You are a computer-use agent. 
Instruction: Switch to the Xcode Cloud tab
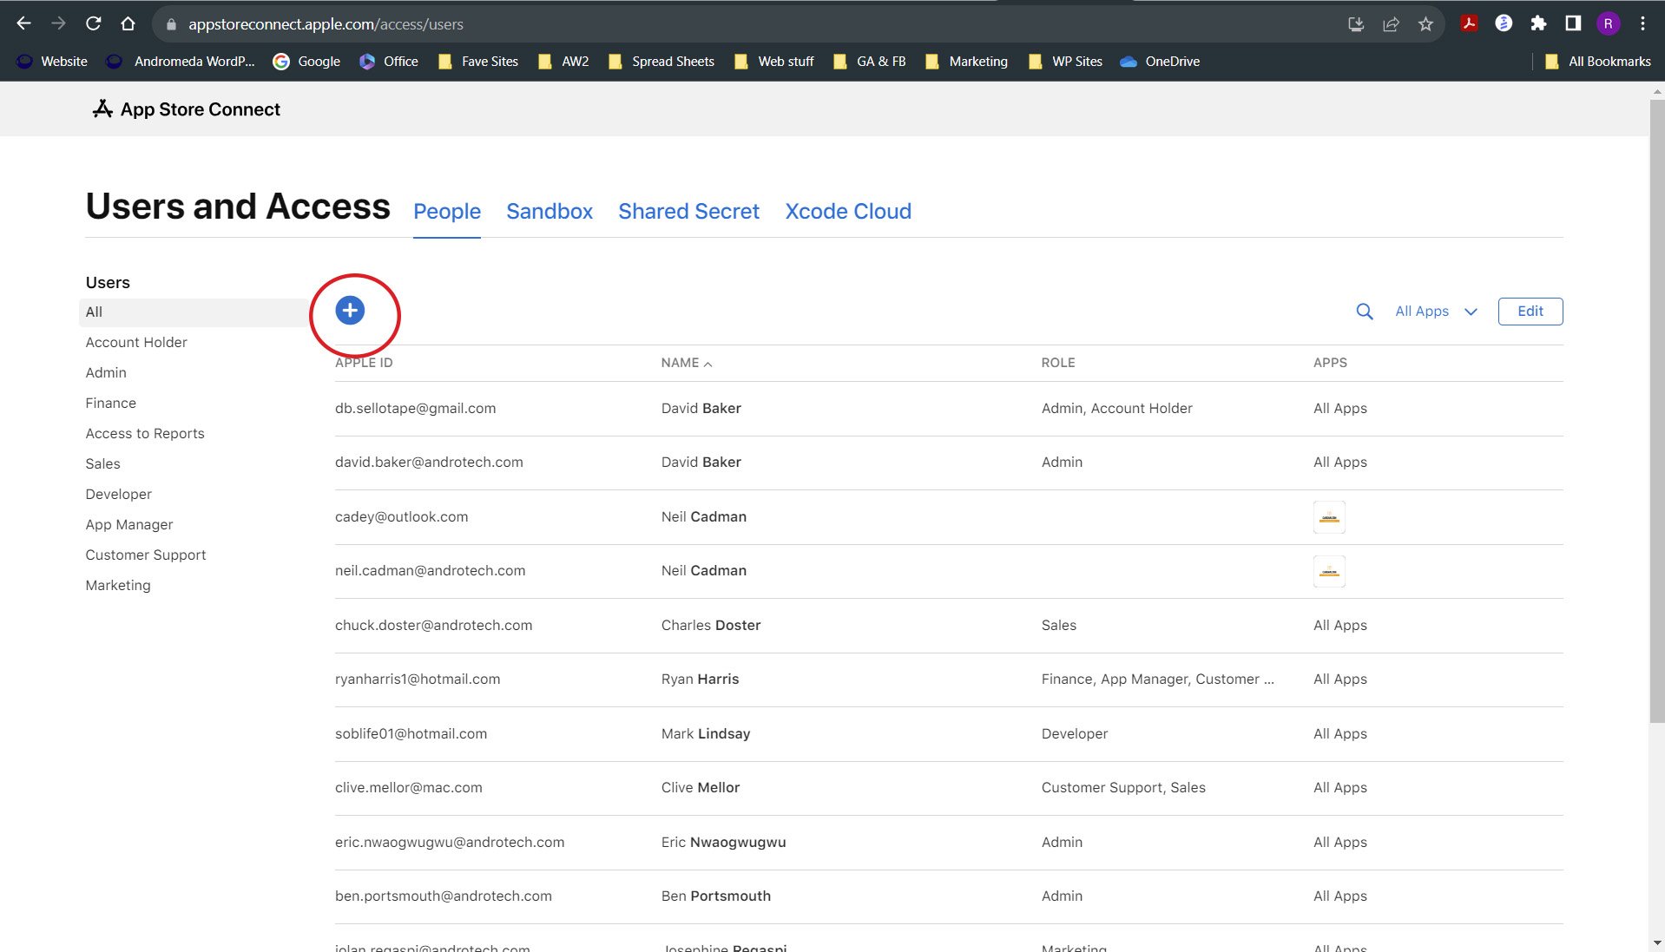point(848,212)
